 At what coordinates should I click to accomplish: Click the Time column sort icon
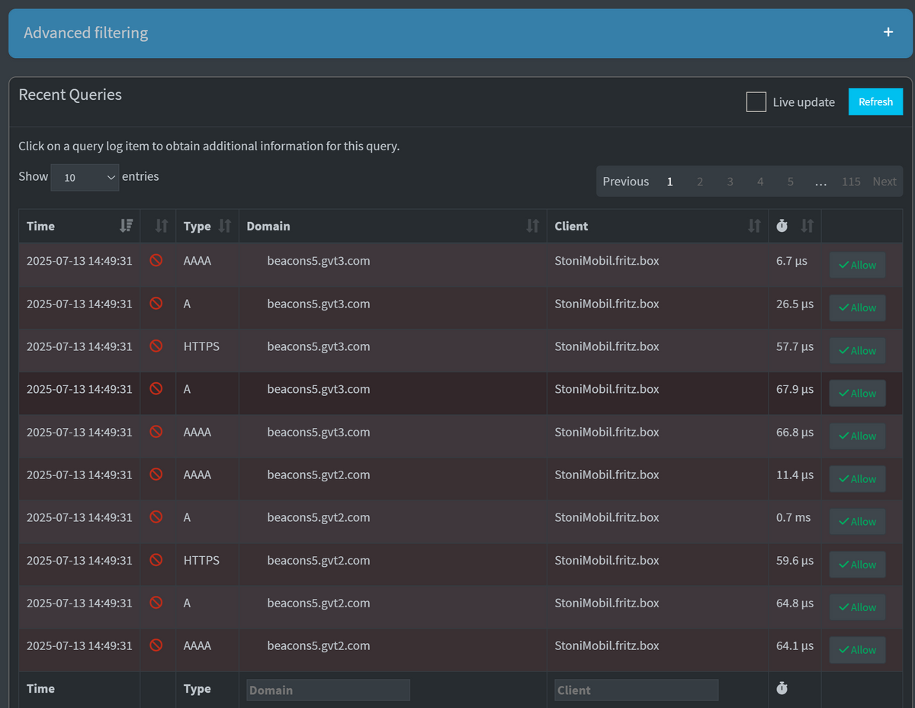click(127, 226)
